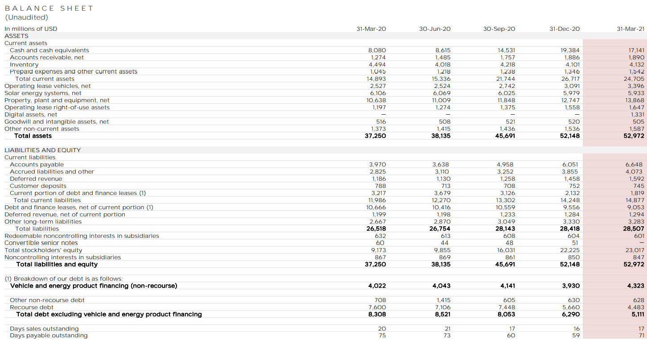Click 'Accrued liabilities and other' label
This screenshot has height=340, width=647.
click(52, 171)
